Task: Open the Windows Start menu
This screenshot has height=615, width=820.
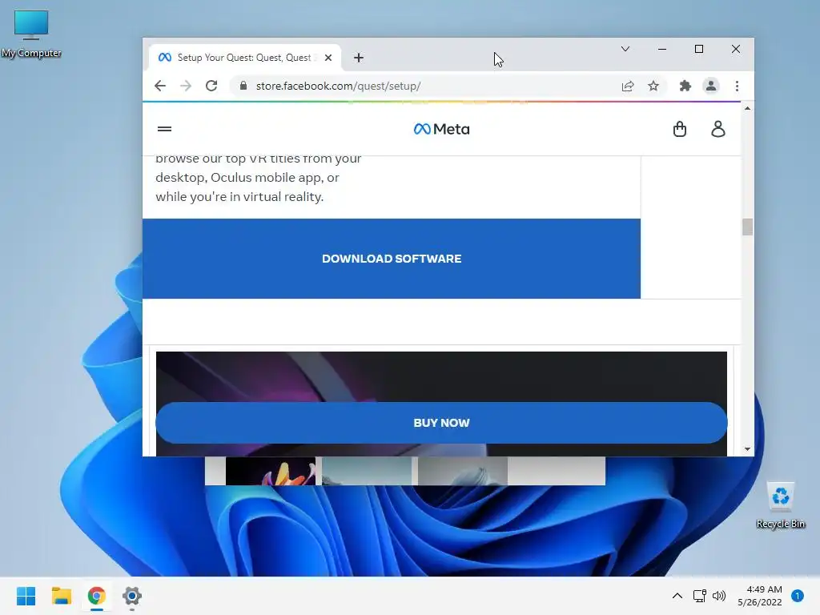Action: point(26,596)
